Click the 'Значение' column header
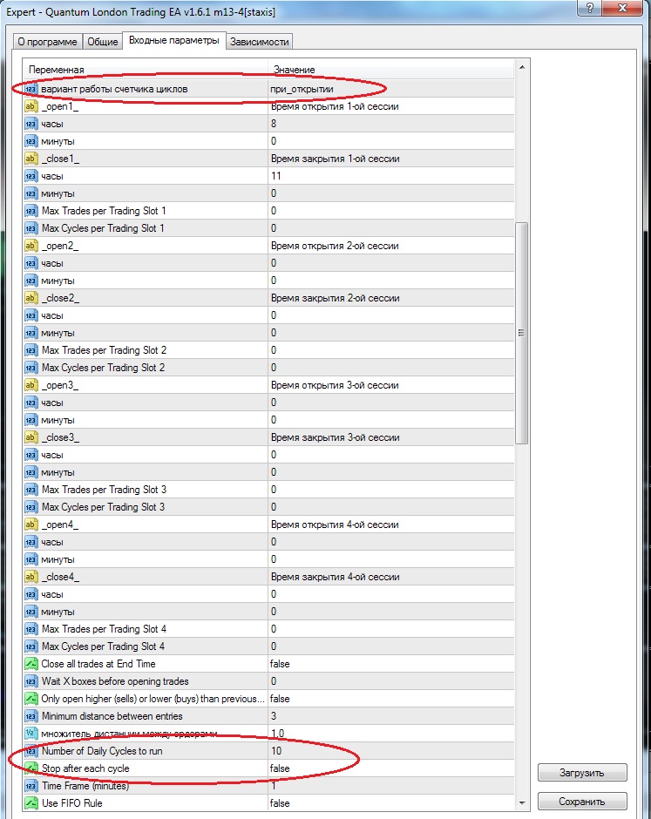651x819 pixels. coord(391,70)
